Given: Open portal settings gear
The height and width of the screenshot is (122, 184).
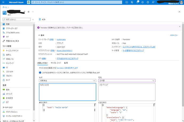Looking at the screenshot, I should [x=143, y=2].
